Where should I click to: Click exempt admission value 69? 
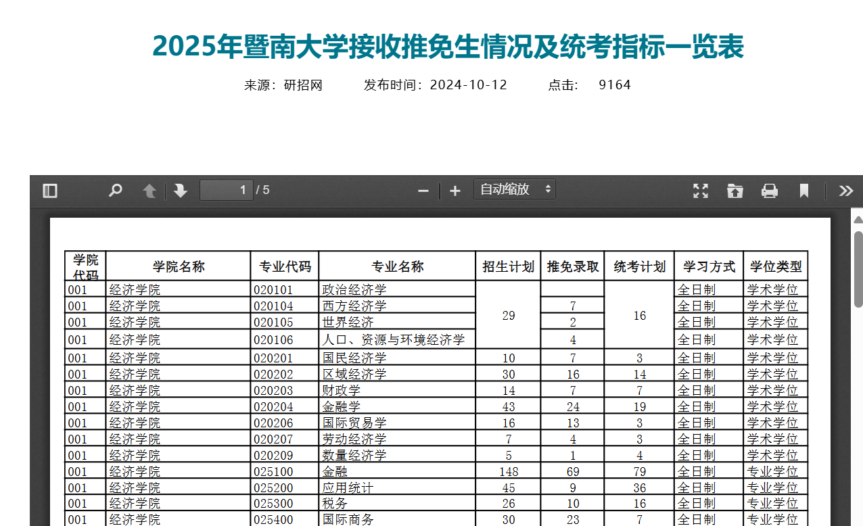[x=573, y=471]
